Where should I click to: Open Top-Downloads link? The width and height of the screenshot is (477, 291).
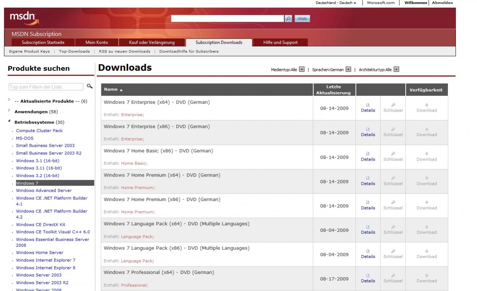[74, 51]
